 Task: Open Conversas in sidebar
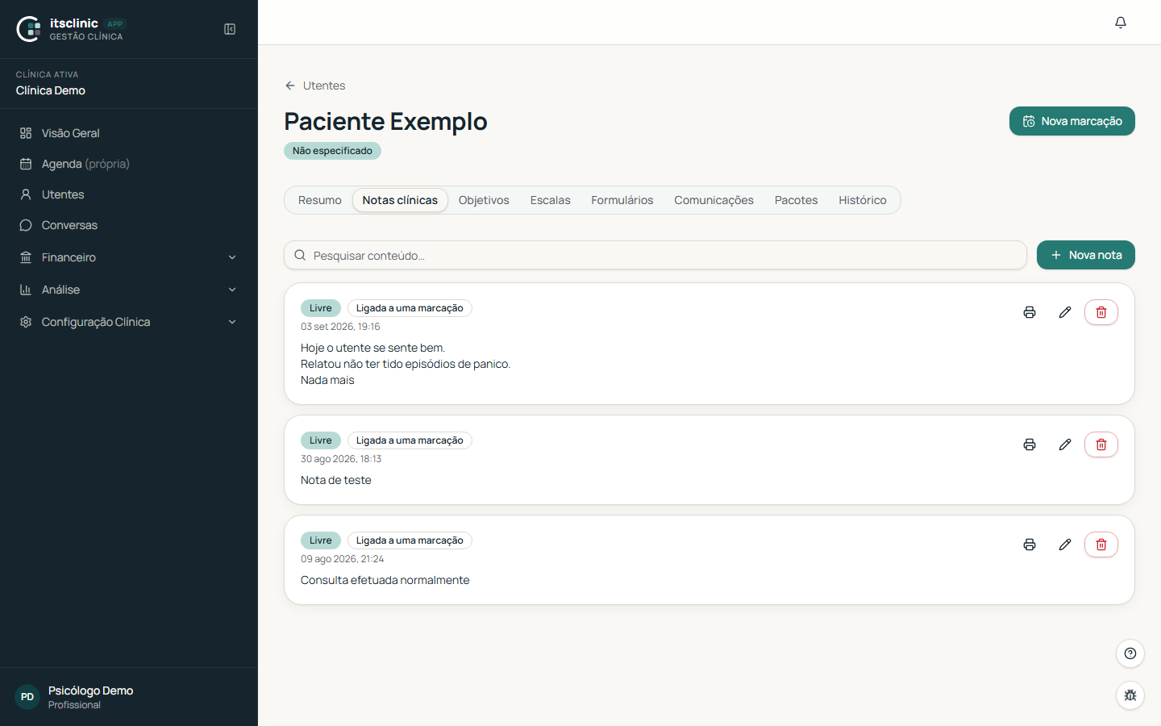(x=129, y=225)
